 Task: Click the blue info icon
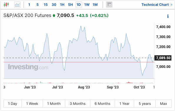click(168, 16)
